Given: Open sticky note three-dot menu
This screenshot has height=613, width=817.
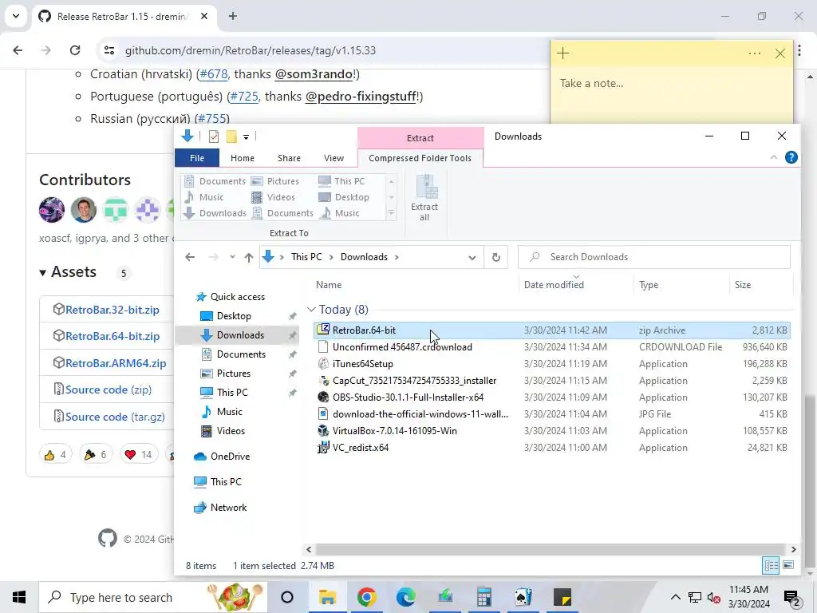Looking at the screenshot, I should [x=755, y=53].
